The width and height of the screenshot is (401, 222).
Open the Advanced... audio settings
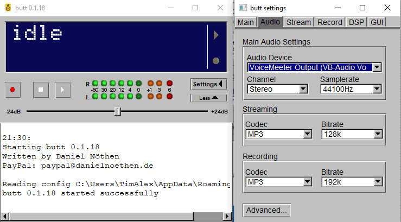(x=266, y=210)
